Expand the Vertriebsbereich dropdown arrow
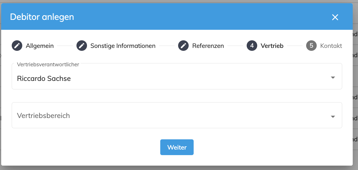This screenshot has height=170, width=358. coord(333,117)
